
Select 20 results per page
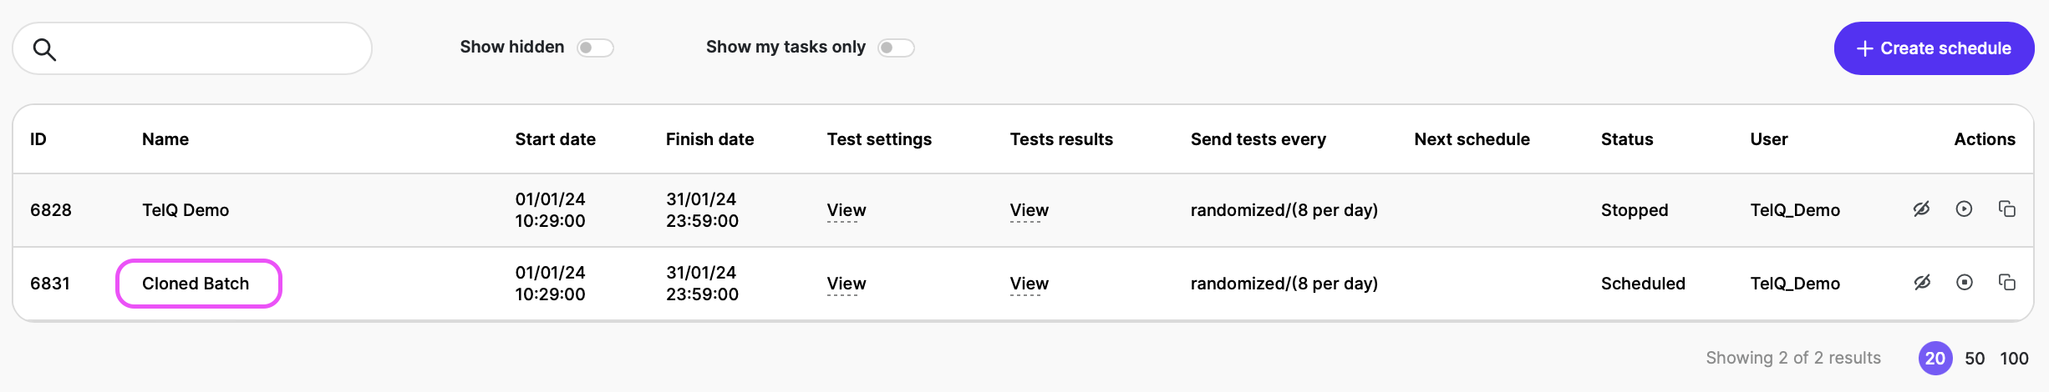(1935, 359)
